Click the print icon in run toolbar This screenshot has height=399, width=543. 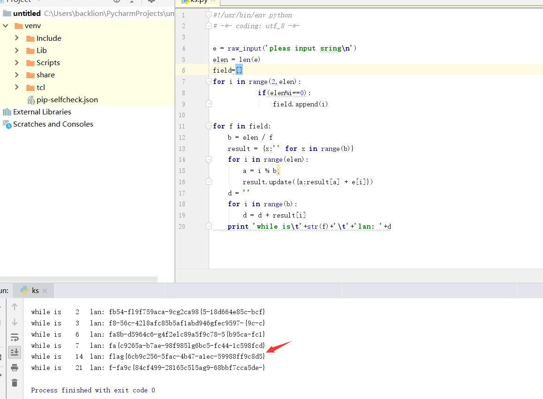pyautogui.click(x=15, y=368)
